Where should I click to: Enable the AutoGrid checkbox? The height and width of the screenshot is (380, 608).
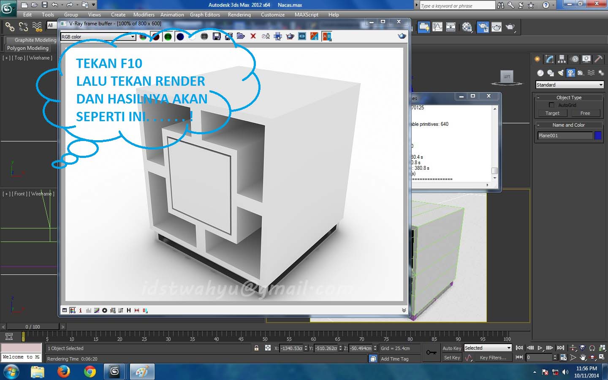(x=551, y=105)
